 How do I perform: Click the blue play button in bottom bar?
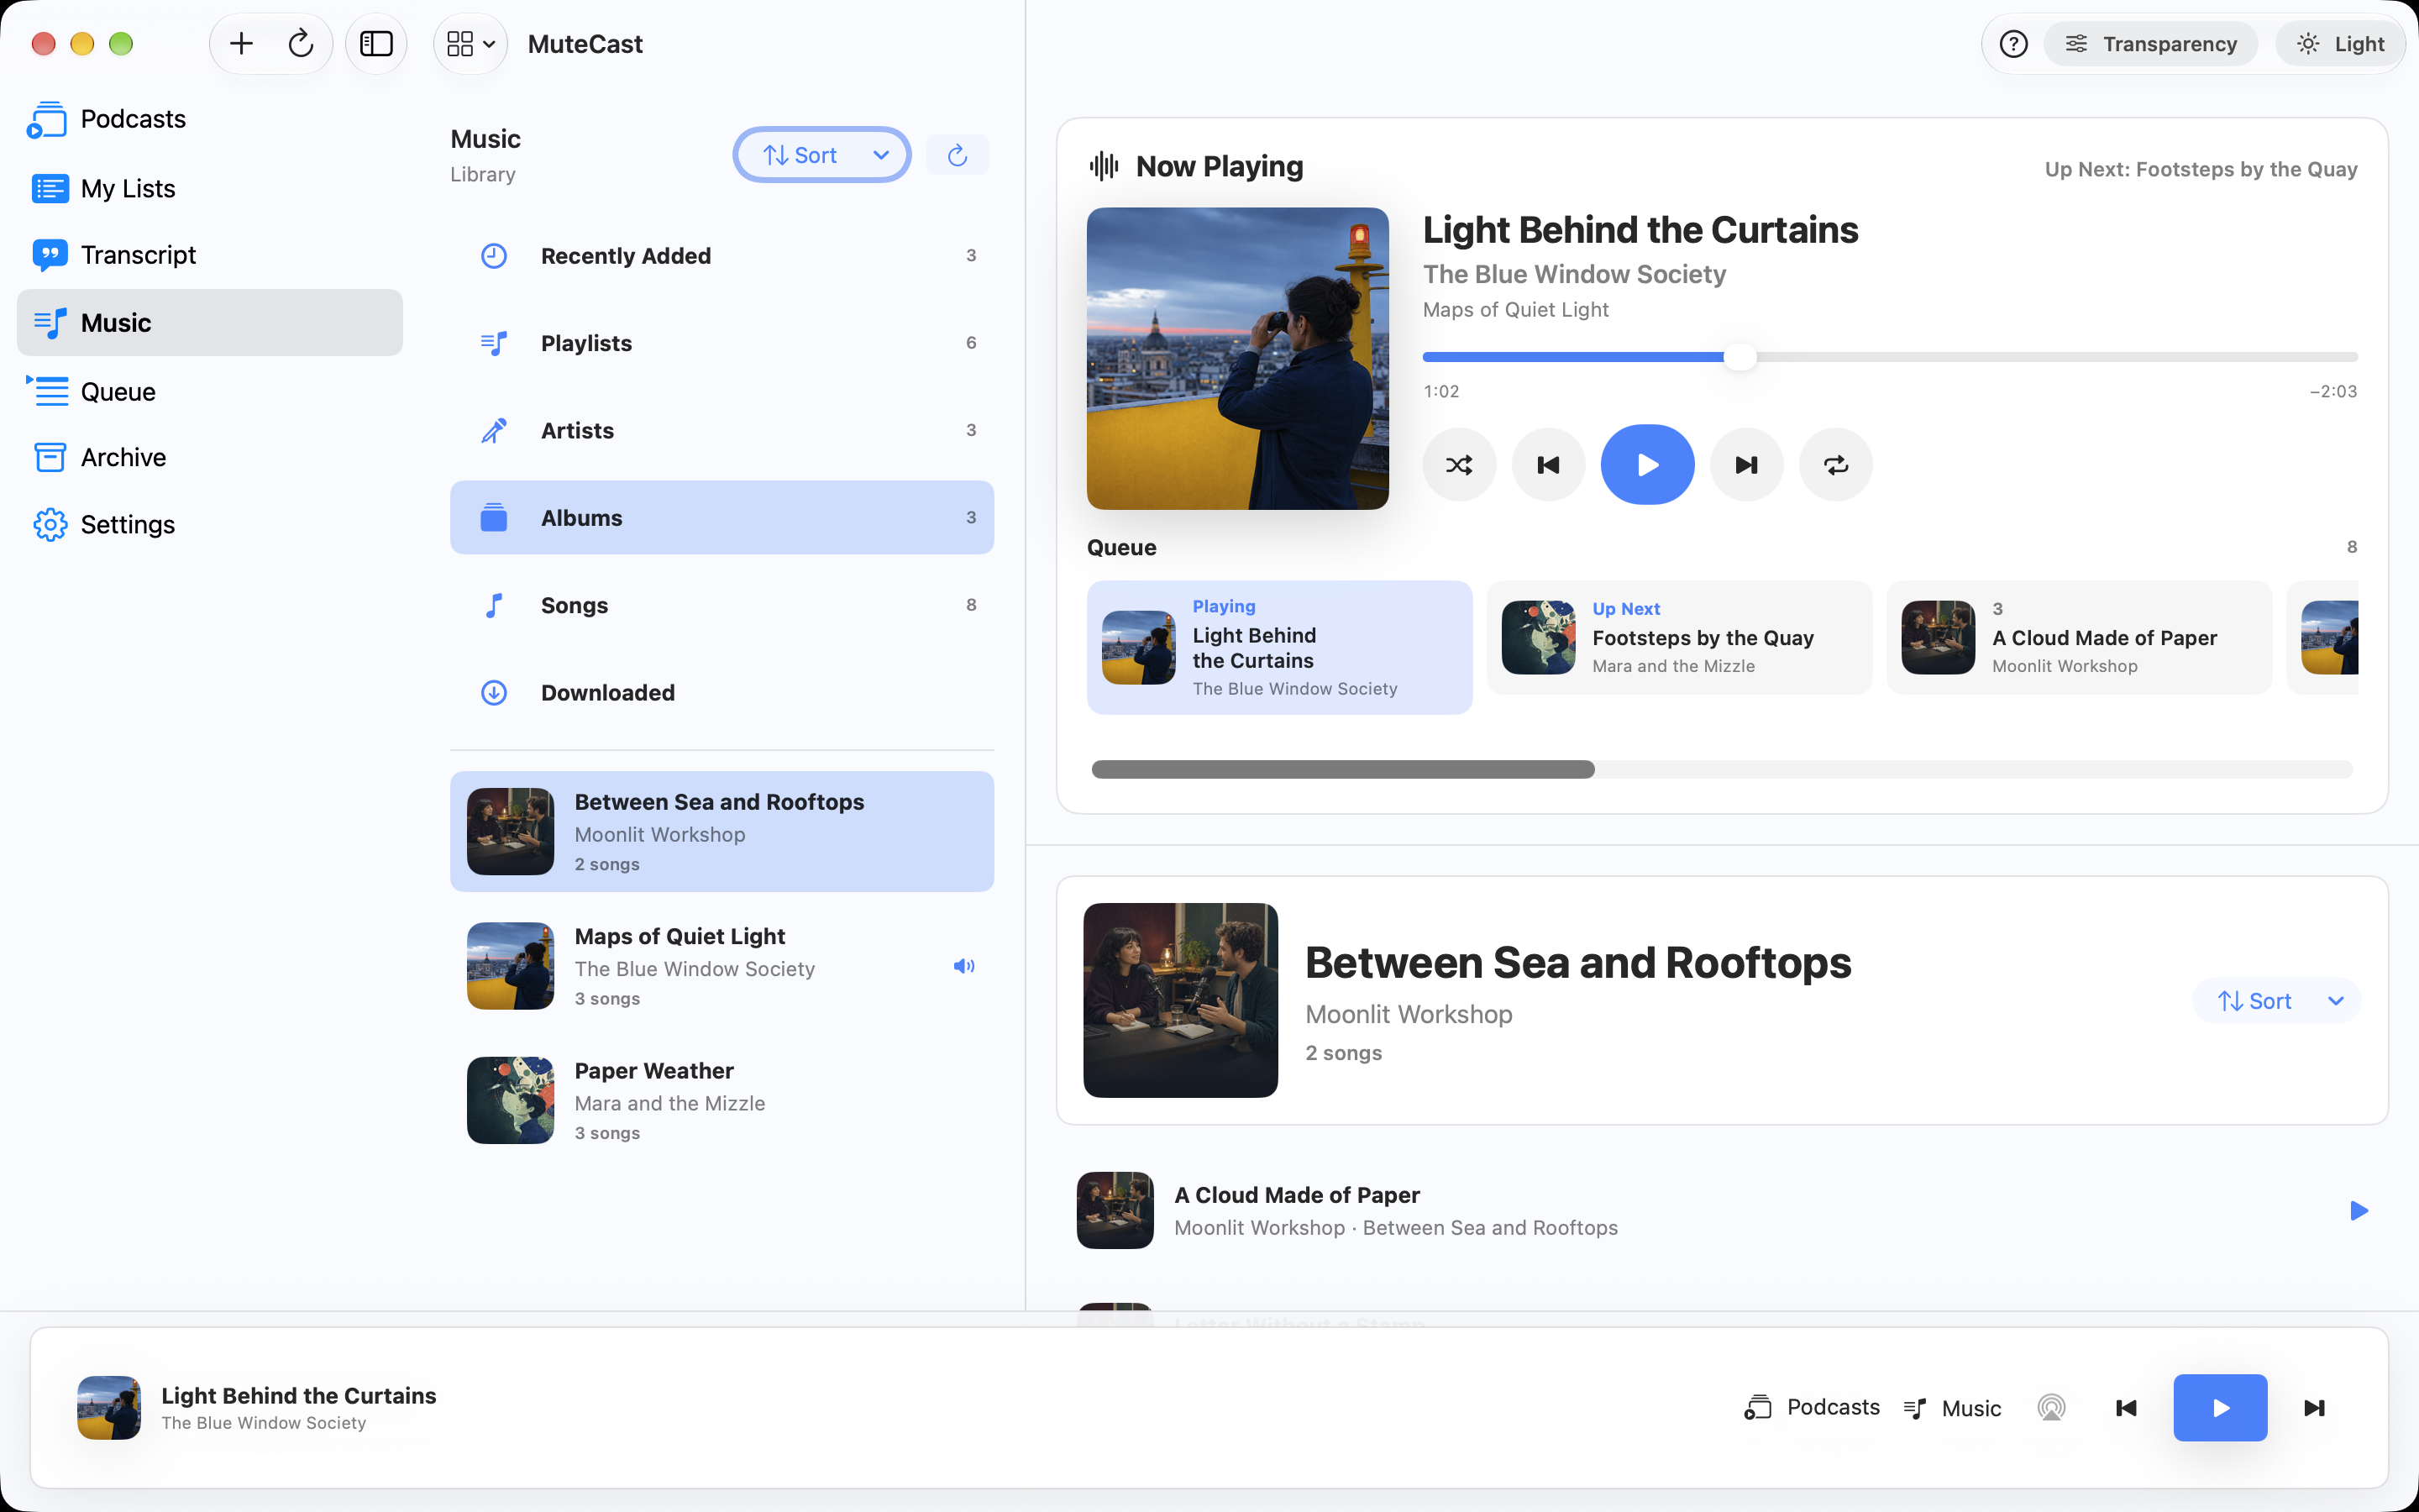pos(2220,1408)
